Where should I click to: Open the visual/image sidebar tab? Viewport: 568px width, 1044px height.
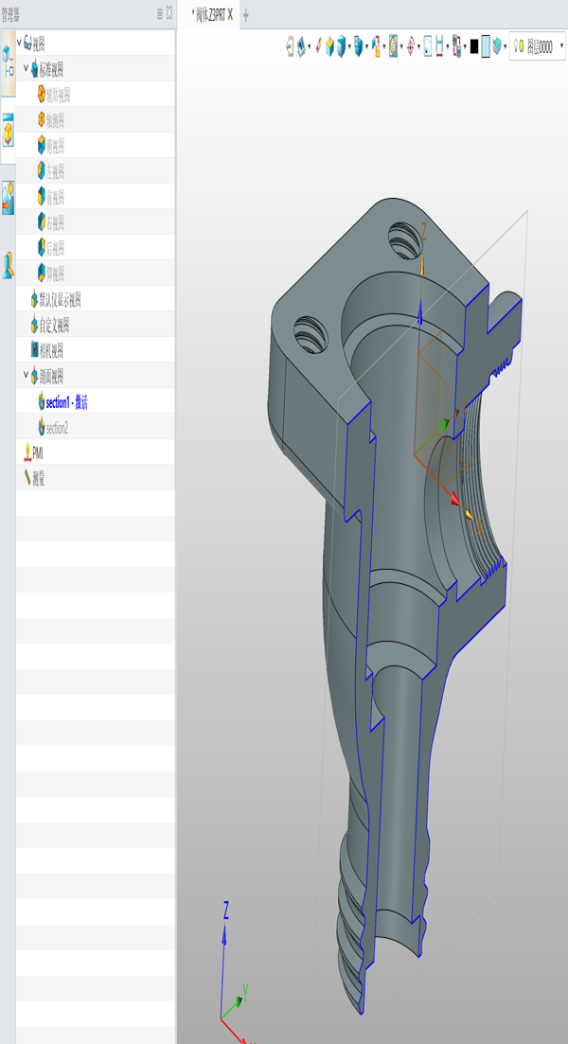[8, 198]
